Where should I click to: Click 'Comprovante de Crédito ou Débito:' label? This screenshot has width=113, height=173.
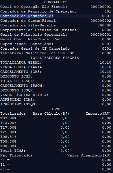tap(38, 30)
